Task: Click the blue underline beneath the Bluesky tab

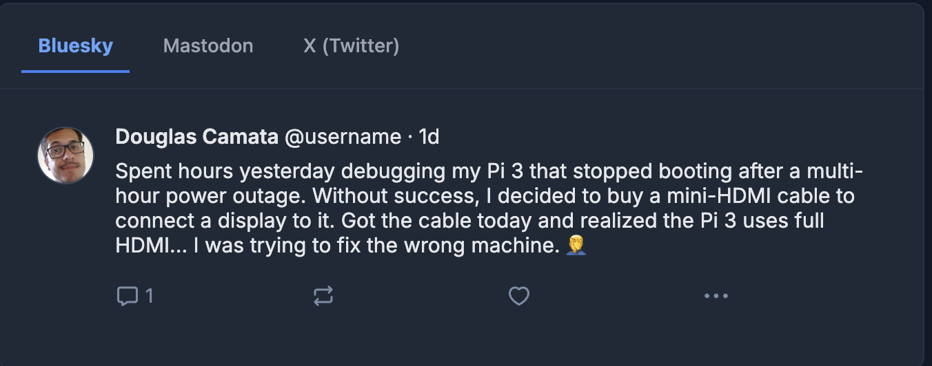Action: 76,71
